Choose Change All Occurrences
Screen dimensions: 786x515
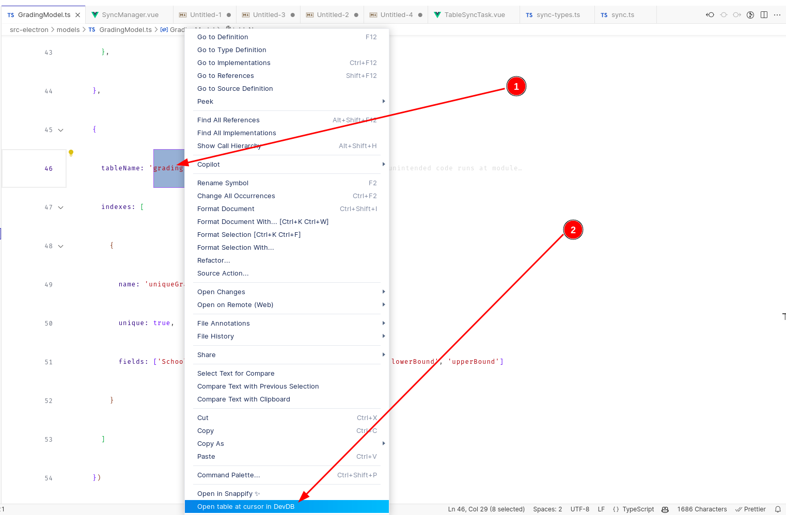point(287,196)
